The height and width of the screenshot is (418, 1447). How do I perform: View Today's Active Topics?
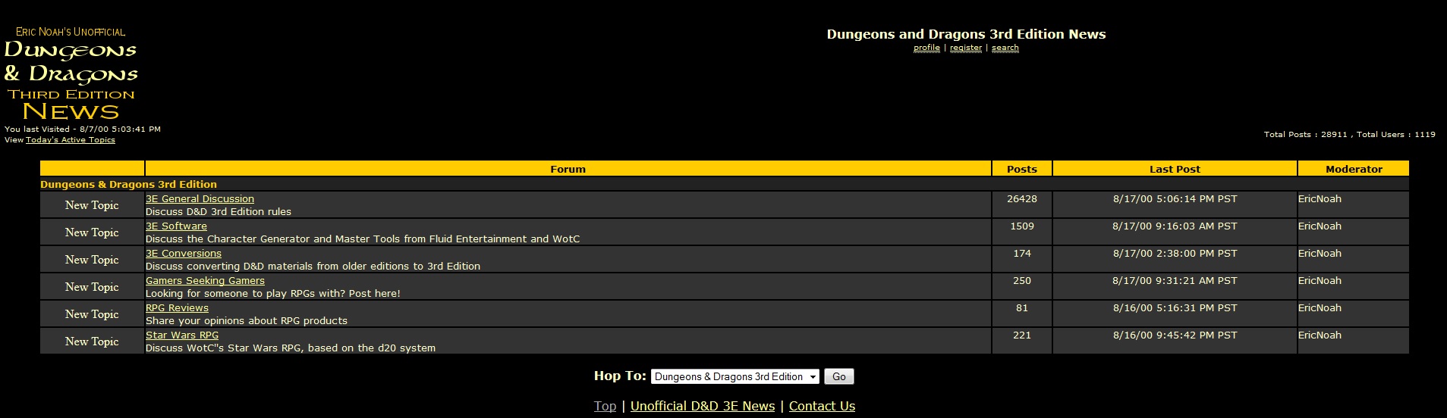click(x=71, y=140)
